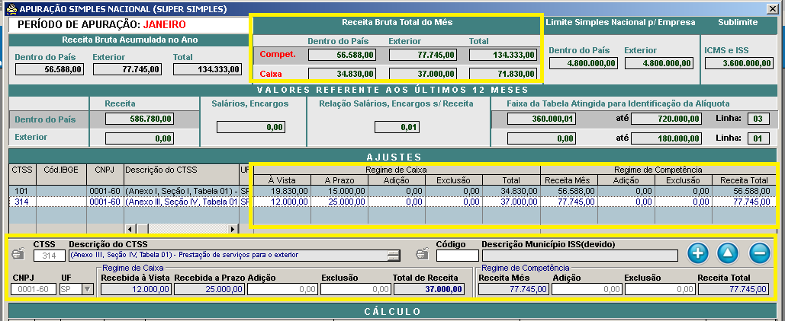Click the Caixa Total value 71.830,00
Screen dimensions: 785x321
[x=502, y=74]
